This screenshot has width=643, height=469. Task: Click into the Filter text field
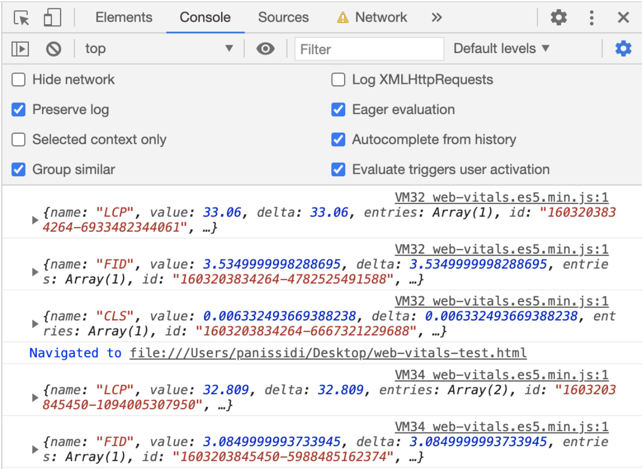[x=369, y=49]
